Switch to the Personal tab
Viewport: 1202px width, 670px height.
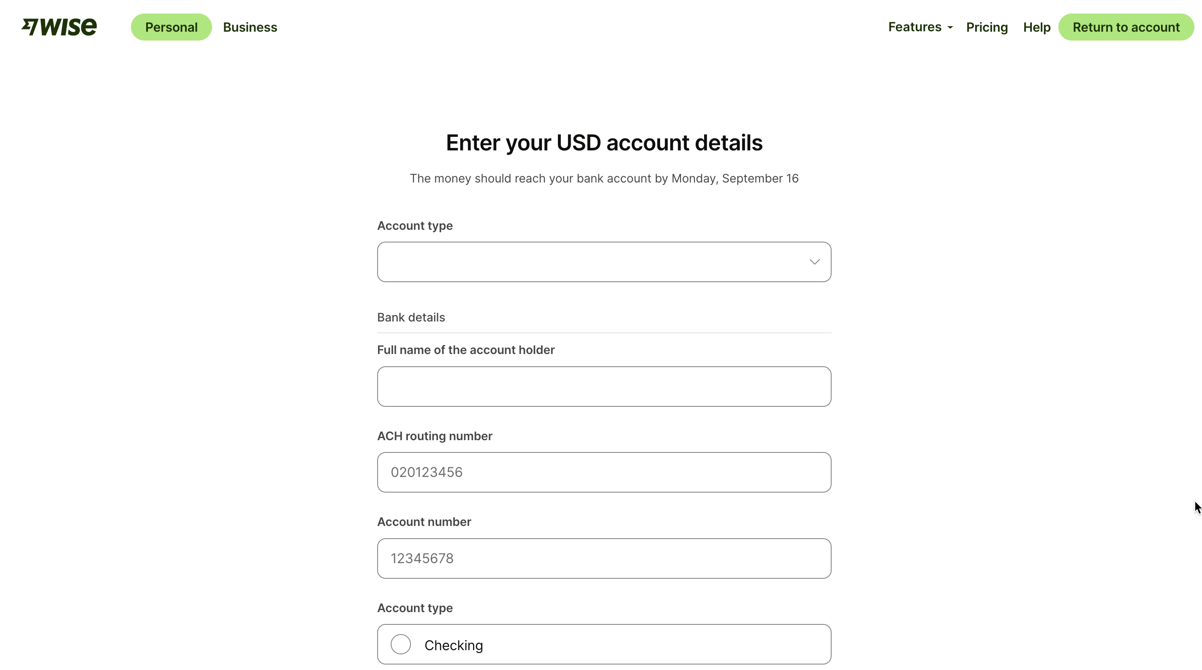pyautogui.click(x=171, y=27)
